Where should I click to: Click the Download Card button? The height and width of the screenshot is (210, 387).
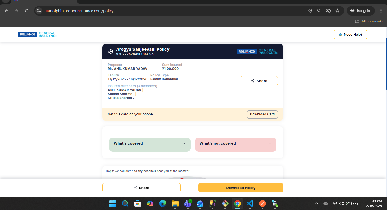[x=262, y=114]
